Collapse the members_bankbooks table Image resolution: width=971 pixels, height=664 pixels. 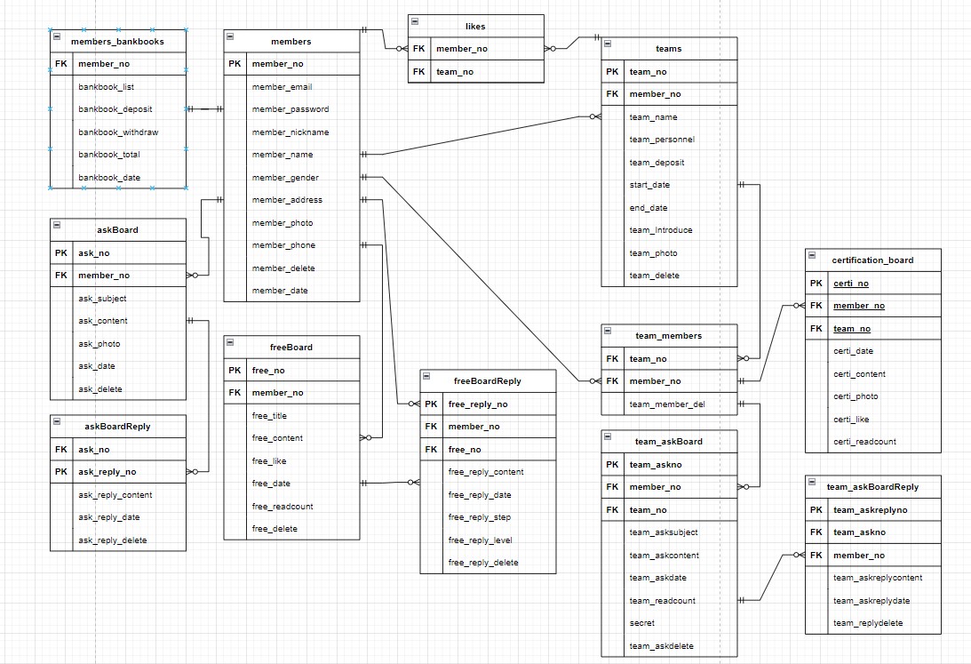point(57,36)
